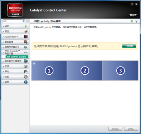141x134 pixels.
Task: Click the game controller icon in sidebar
Action: (x=26, y=71)
